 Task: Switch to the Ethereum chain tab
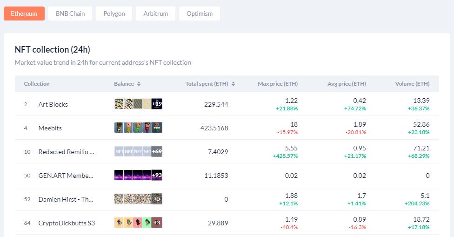[x=24, y=14]
